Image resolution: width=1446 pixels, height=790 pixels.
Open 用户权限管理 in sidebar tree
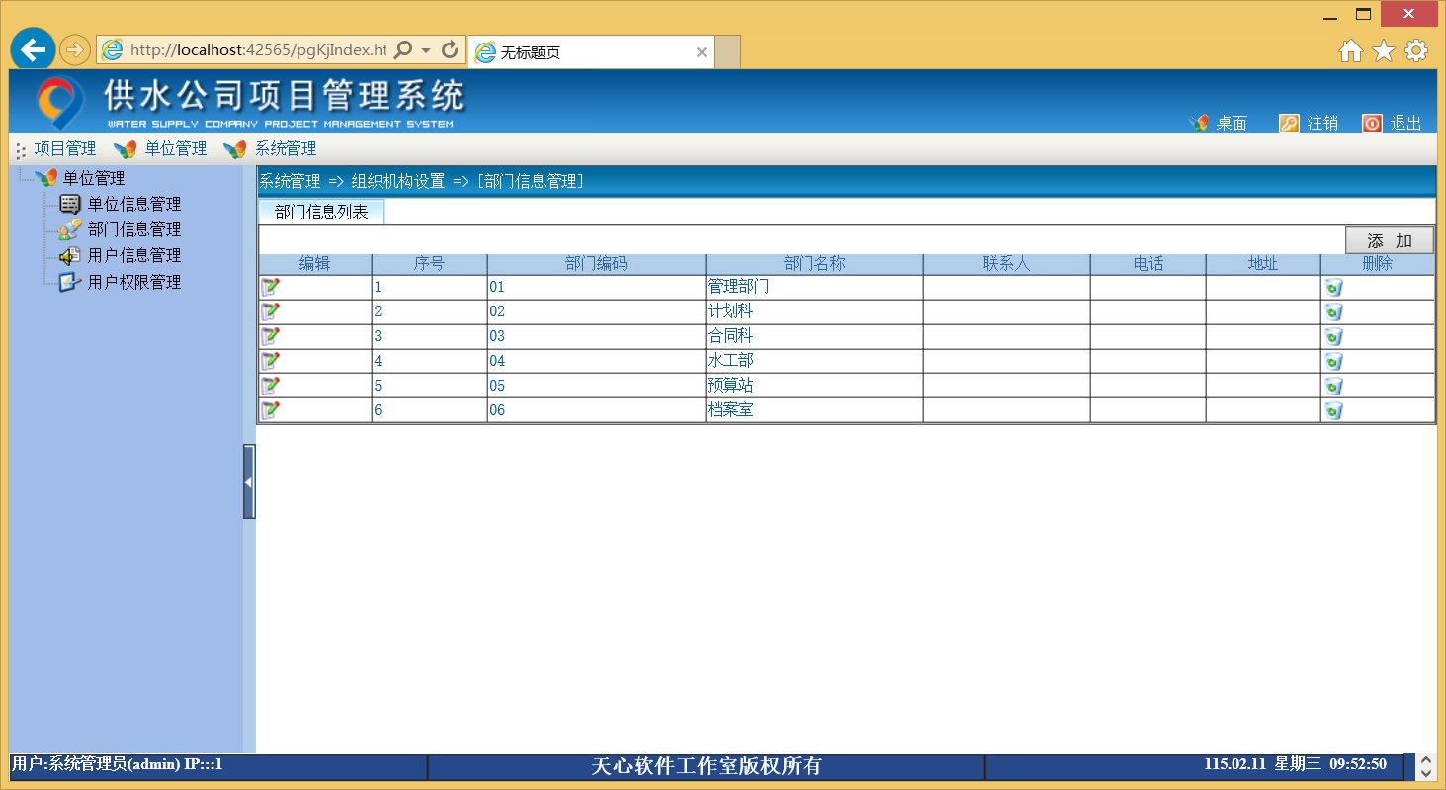coord(120,282)
